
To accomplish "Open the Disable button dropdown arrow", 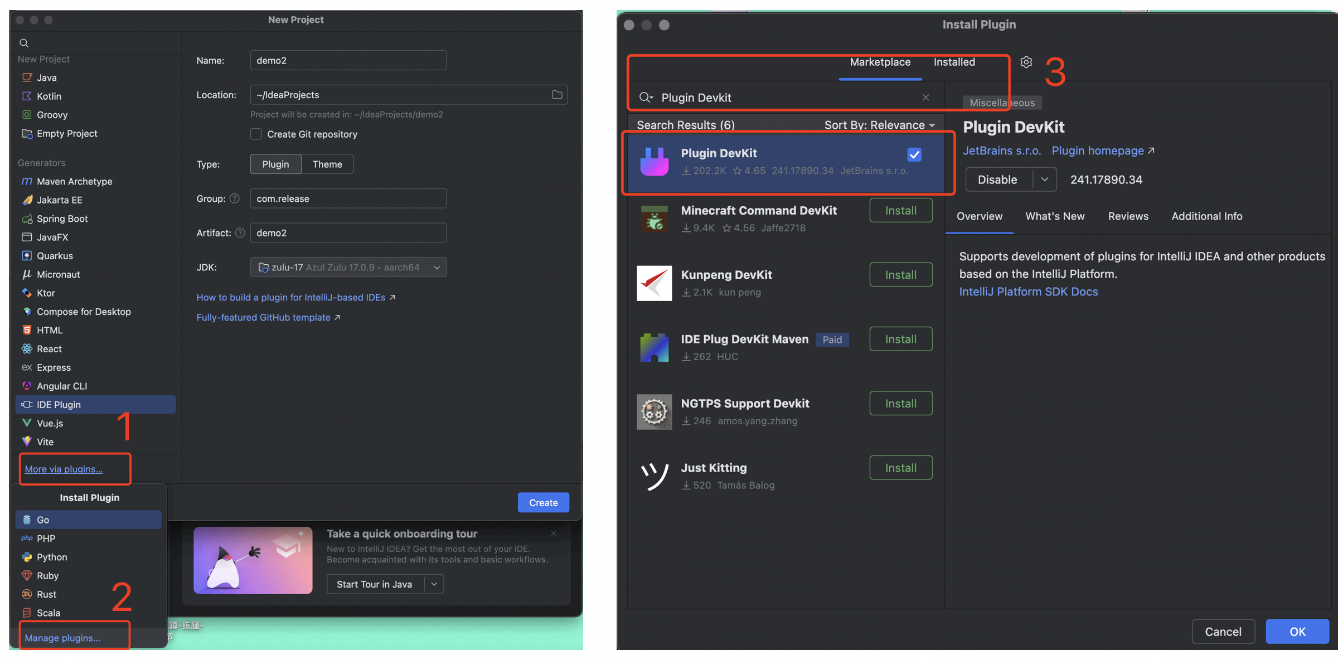I will [x=1044, y=179].
